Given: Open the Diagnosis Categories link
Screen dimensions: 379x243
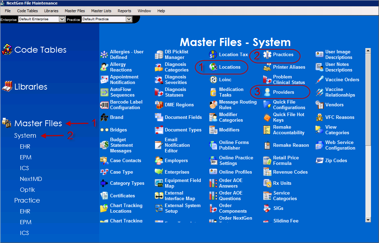Looking at the screenshot, I should coord(177,67).
